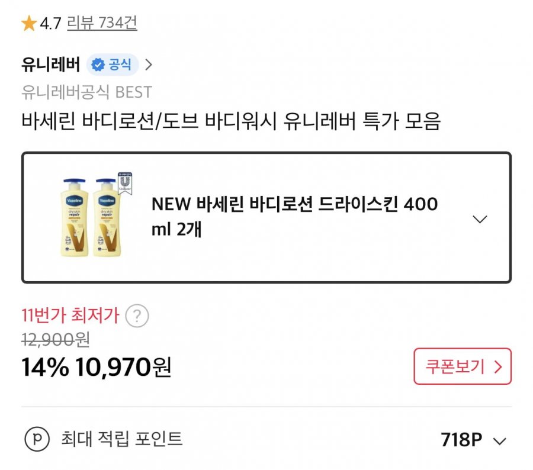Click the 10,970원 sale price

[123, 368]
